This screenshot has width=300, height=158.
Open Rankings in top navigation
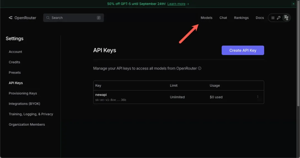pos(241,18)
